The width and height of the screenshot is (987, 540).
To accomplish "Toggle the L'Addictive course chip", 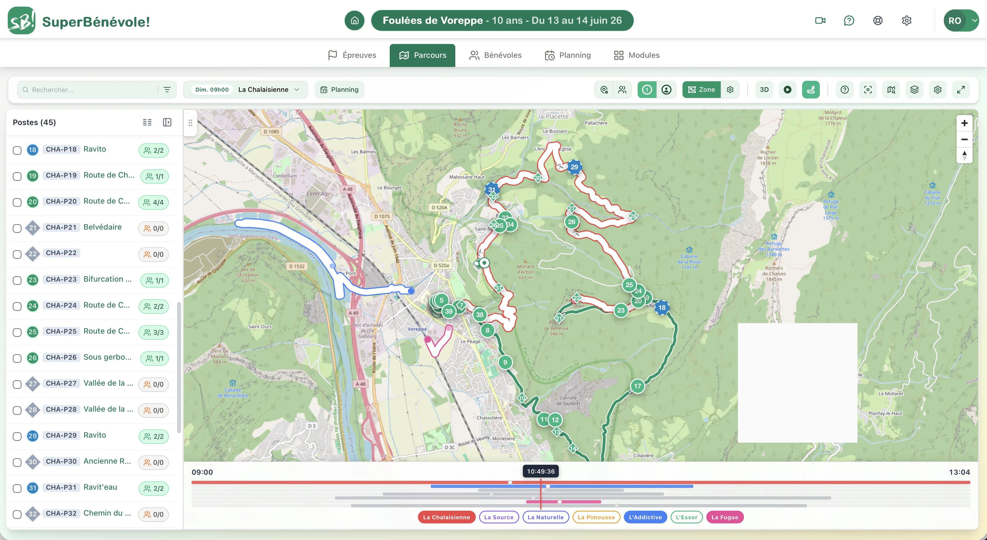I will point(645,517).
